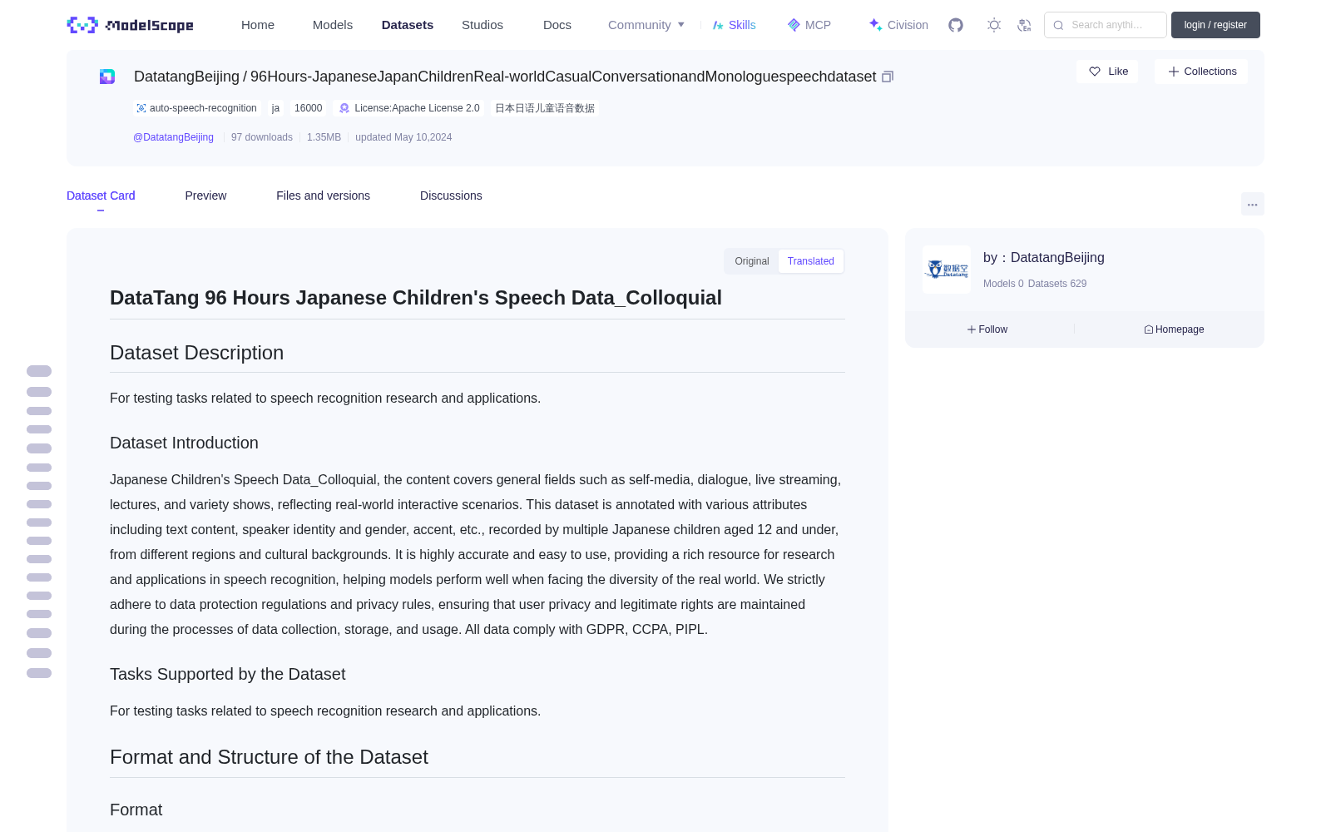Image resolution: width=1331 pixels, height=832 pixels.
Task: Click the plus icon on Collections
Action: point(1174,72)
